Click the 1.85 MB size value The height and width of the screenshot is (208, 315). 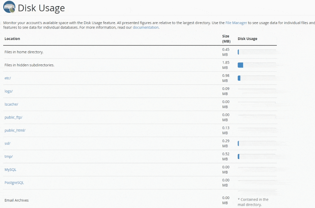[226, 65]
